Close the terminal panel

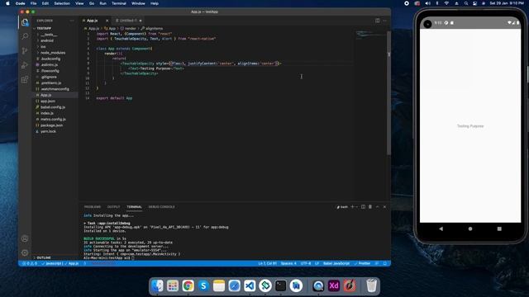[x=384, y=207]
